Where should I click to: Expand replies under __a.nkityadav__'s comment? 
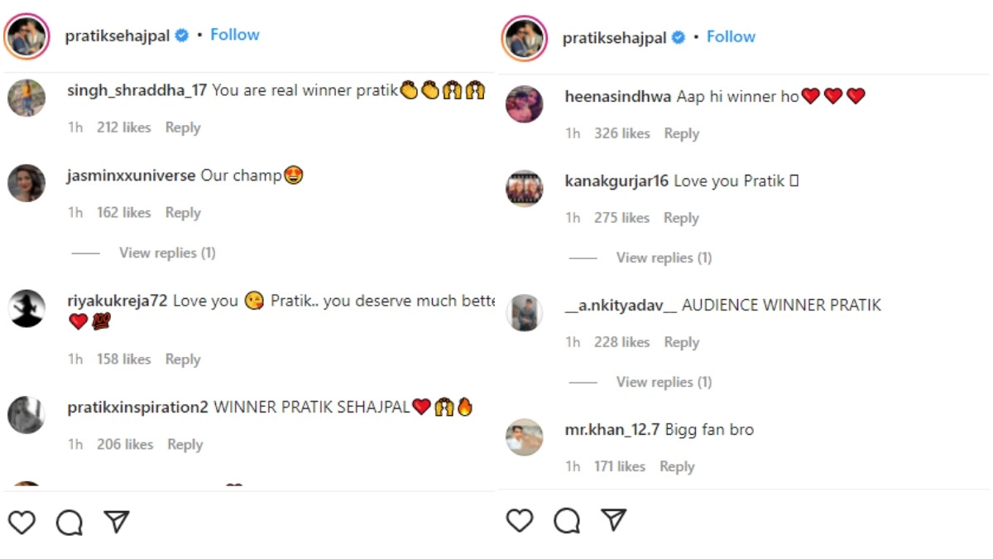coord(664,382)
